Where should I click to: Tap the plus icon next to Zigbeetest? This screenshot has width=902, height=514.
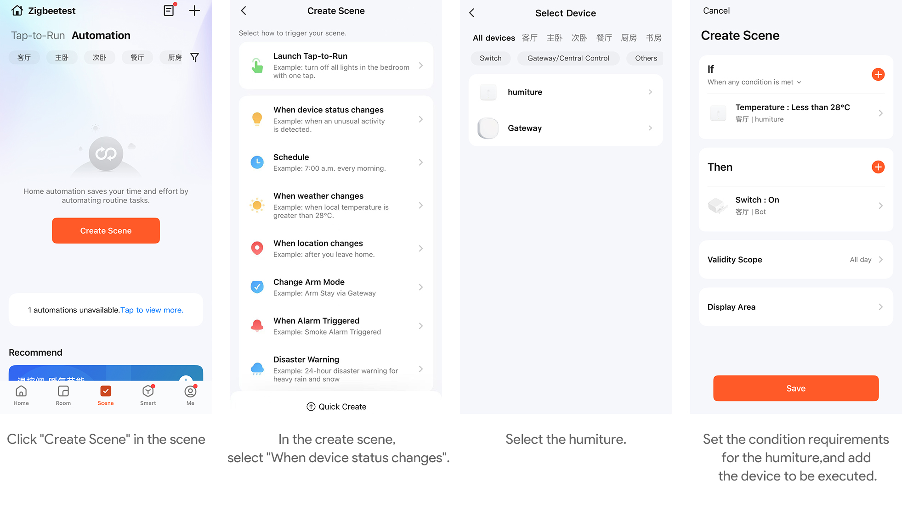194,11
